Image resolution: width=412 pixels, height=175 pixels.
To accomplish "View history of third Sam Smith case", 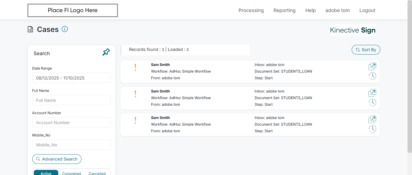I will (x=372, y=129).
